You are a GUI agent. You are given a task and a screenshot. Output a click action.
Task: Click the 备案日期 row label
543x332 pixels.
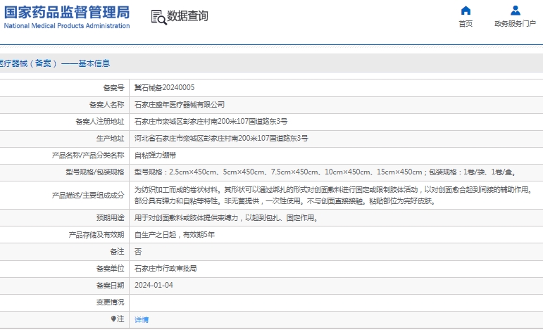tap(110, 286)
